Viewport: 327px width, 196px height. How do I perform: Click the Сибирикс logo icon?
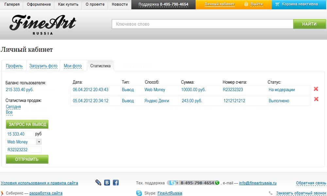click(2, 193)
